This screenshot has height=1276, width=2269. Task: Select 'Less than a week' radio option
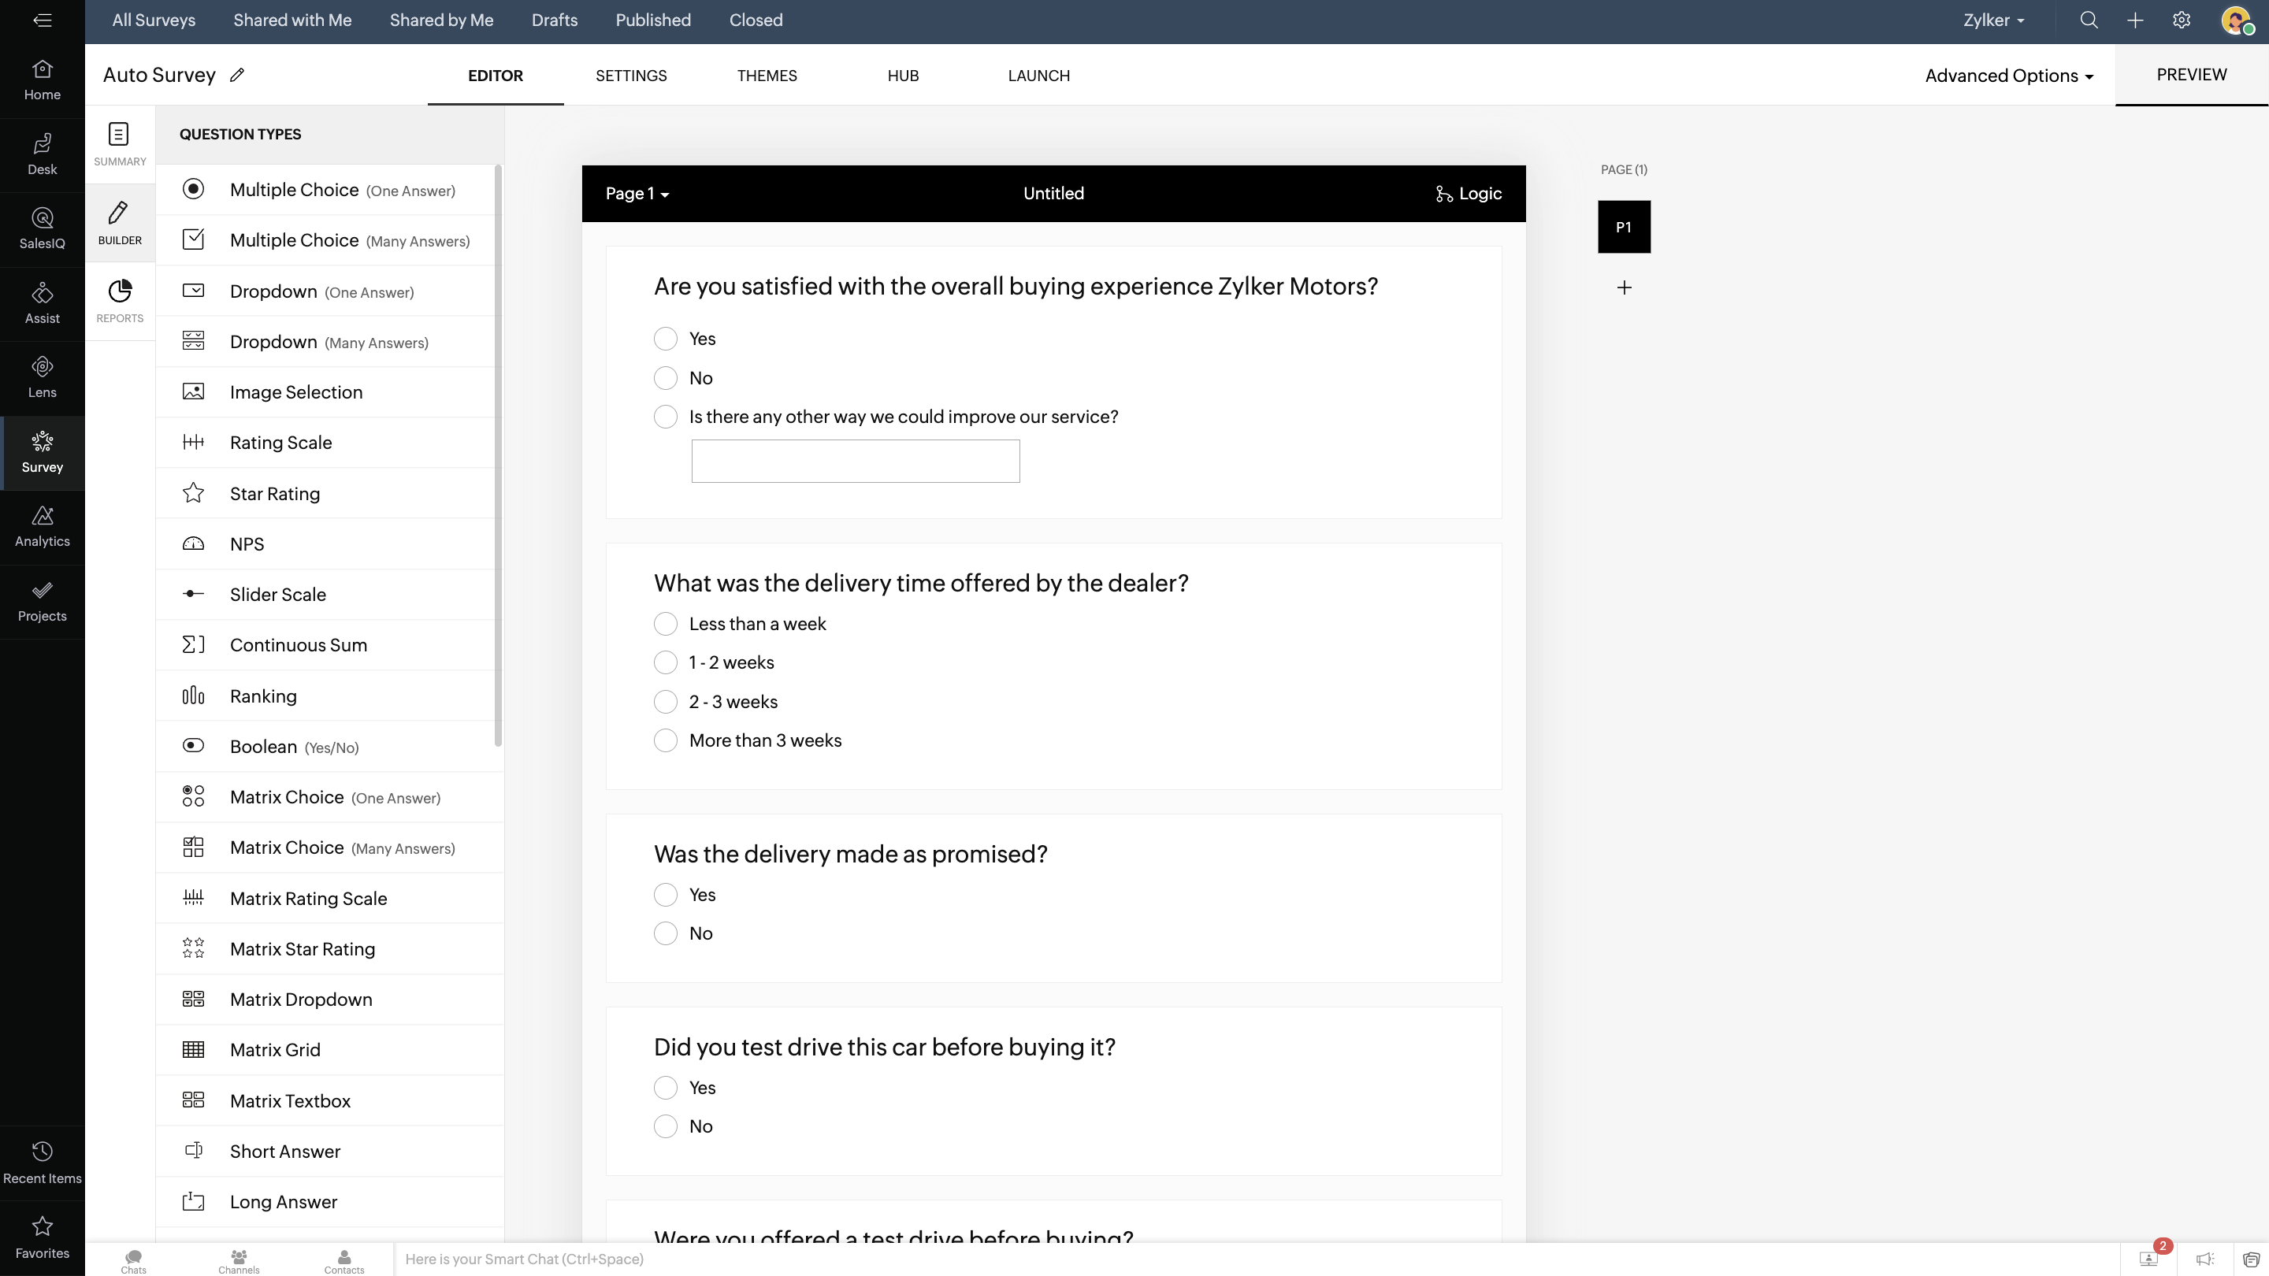click(665, 625)
